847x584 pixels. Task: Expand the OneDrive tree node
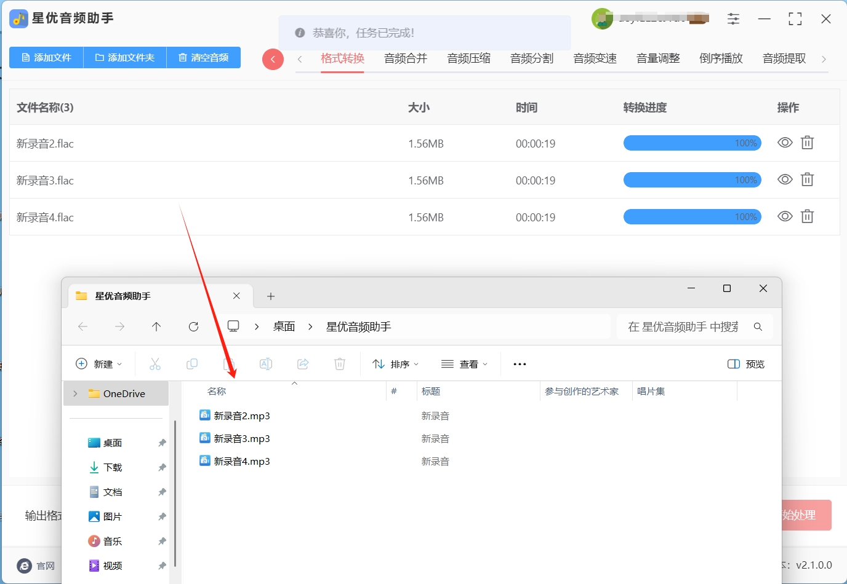click(75, 393)
